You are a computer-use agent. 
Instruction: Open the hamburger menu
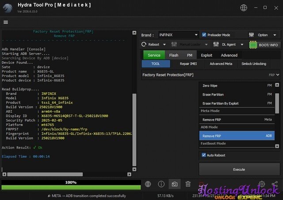(6, 22)
